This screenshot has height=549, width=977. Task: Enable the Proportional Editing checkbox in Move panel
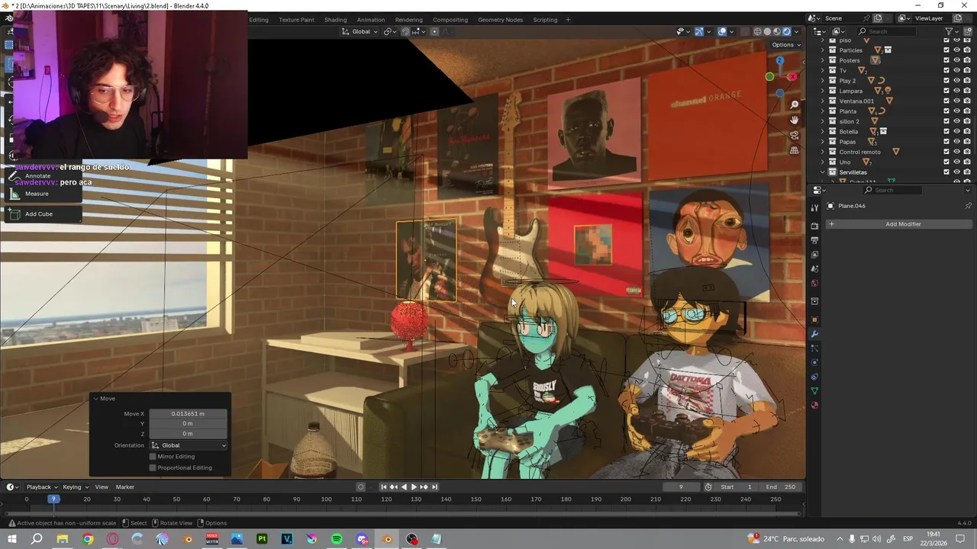(153, 468)
